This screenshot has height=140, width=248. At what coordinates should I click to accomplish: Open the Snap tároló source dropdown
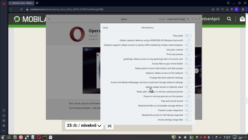pos(178,19)
